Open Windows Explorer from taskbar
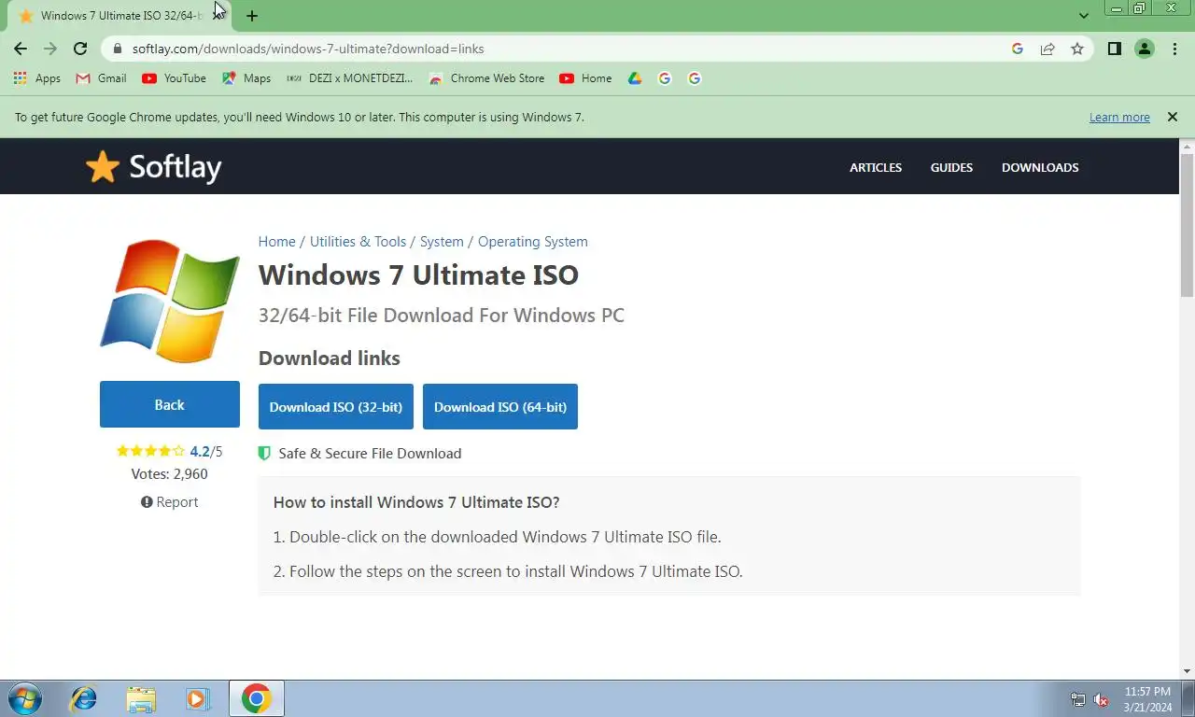 coord(141,698)
